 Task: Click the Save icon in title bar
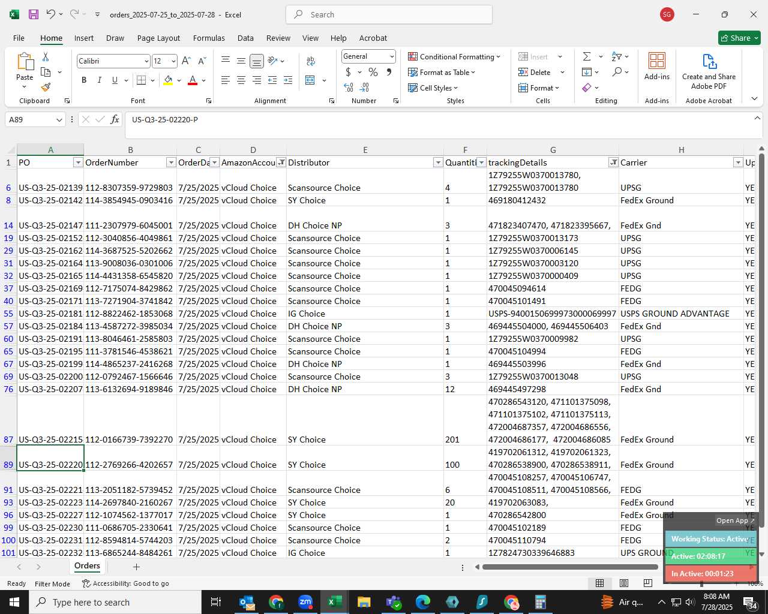click(x=34, y=14)
